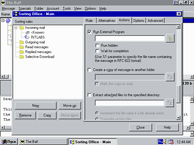Open the Message menu

(x=9, y=8)
